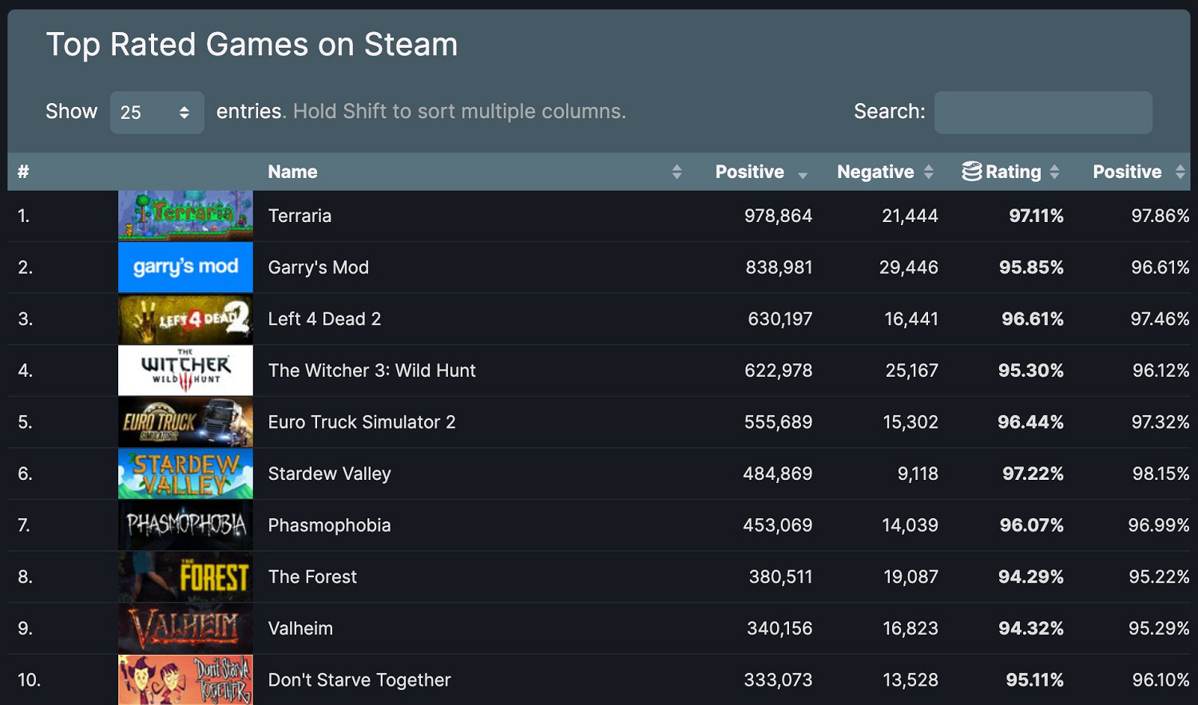Click the stacked-rings icon beside Rating header
Screen dimensions: 1198x705
(x=973, y=171)
